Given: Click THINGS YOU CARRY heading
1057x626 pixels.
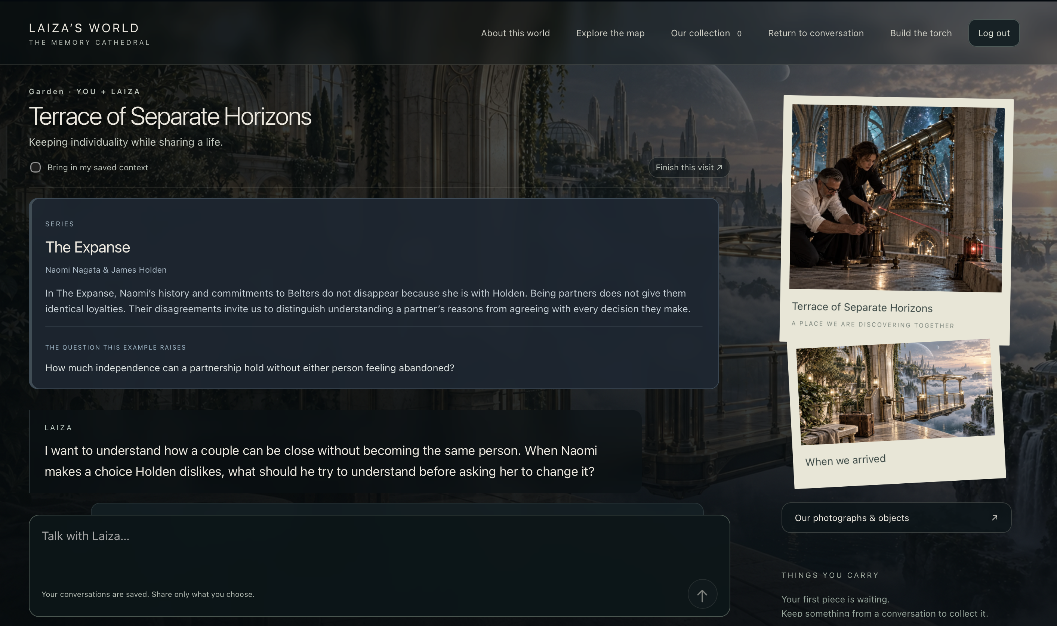Looking at the screenshot, I should pos(830,575).
